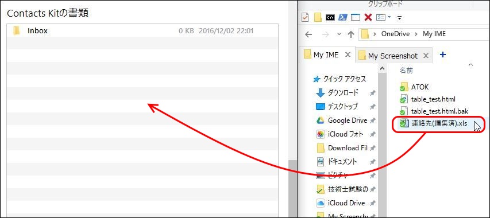Image resolution: width=490 pixels, height=218 pixels.
Task: Click My IME in the address breadcrumb
Action: coord(434,34)
